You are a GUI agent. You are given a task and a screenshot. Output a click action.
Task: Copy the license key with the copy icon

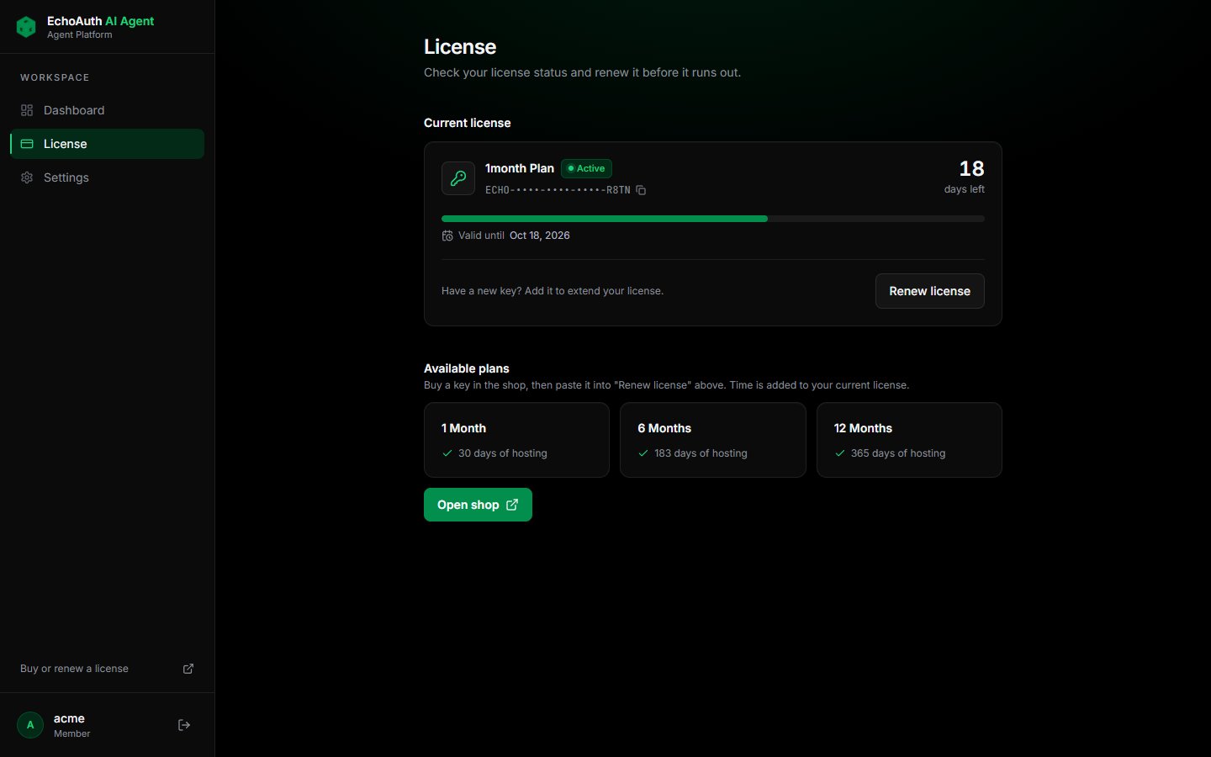coord(641,190)
